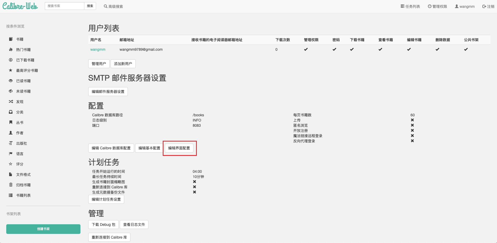Click the archived books trash icon
Image resolution: width=497 pixels, height=243 pixels.
tap(11, 185)
